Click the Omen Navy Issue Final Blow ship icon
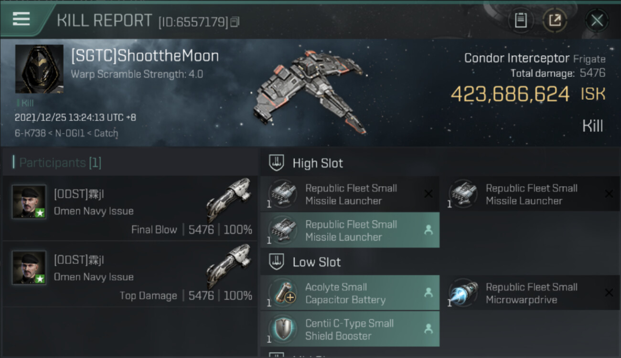The height and width of the screenshot is (358, 621). coord(229,199)
